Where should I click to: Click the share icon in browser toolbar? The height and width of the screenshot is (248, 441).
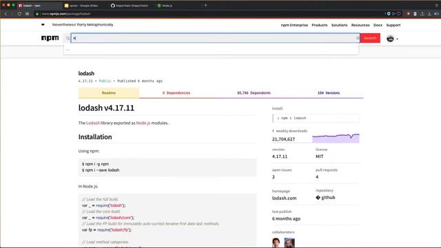[422, 14]
